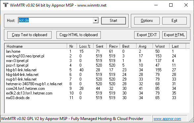Click the Avrg column header

pyautogui.click(x=144, y=46)
